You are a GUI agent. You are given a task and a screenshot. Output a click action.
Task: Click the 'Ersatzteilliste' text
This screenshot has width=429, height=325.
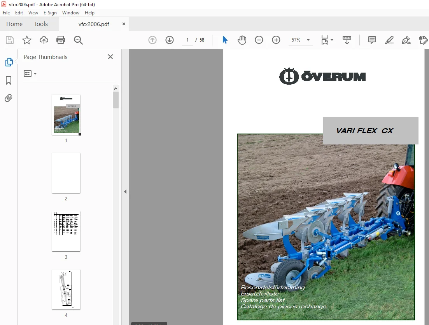click(260, 294)
